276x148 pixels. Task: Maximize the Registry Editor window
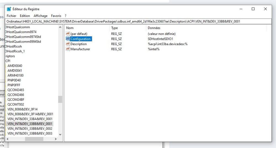[253, 9]
